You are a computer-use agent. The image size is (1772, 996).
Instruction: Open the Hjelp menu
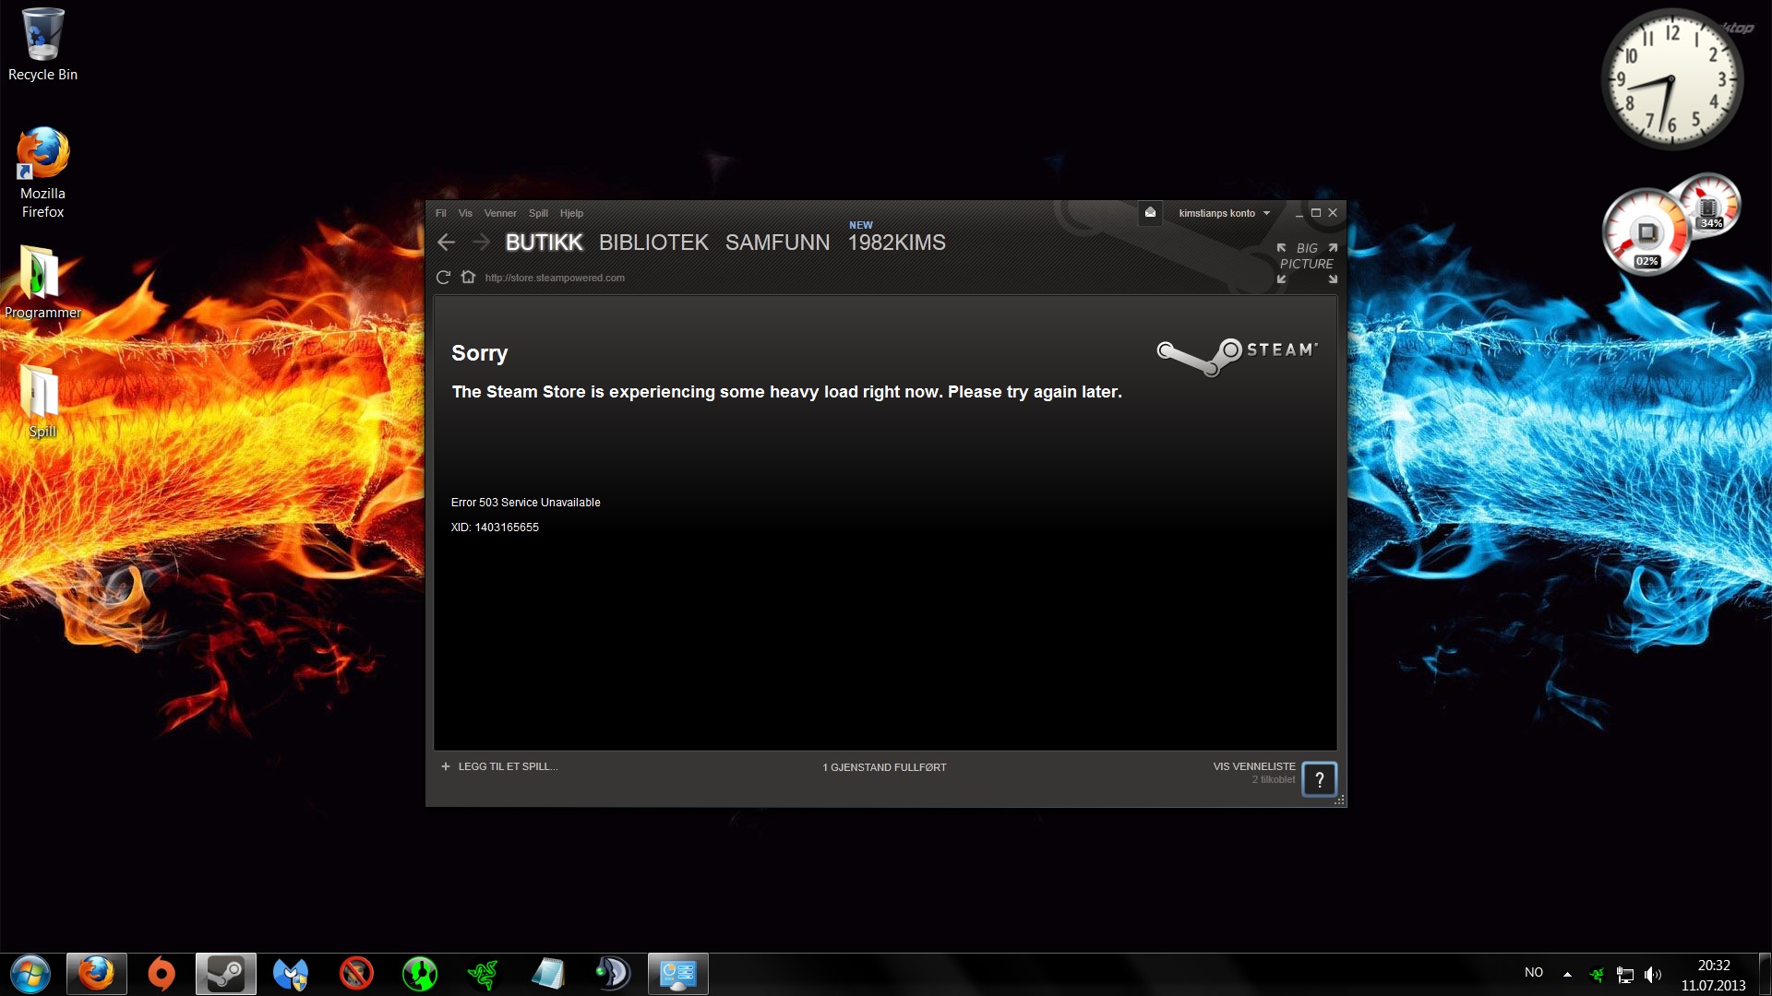click(x=571, y=213)
